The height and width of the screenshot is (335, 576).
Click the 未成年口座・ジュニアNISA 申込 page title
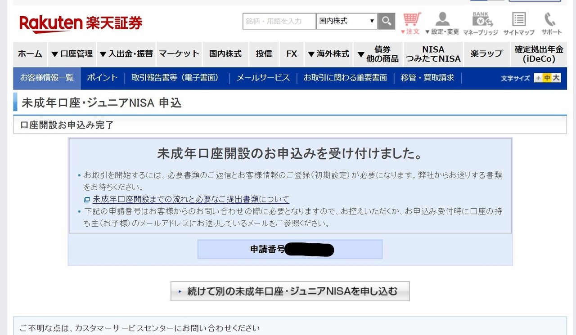pos(101,103)
